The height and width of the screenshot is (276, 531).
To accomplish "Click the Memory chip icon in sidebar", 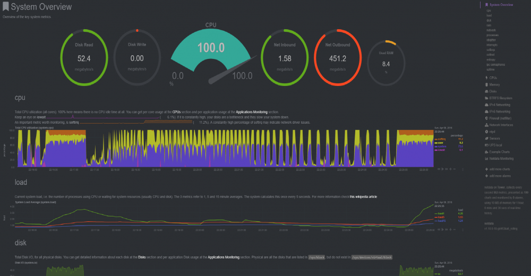I will click(x=486, y=85).
